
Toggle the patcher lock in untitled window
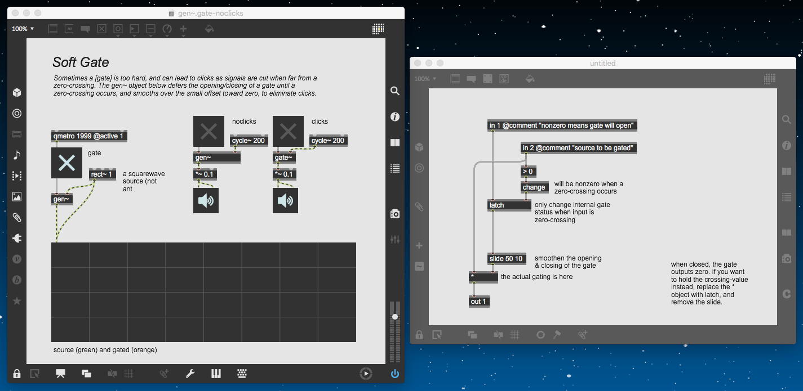click(419, 335)
